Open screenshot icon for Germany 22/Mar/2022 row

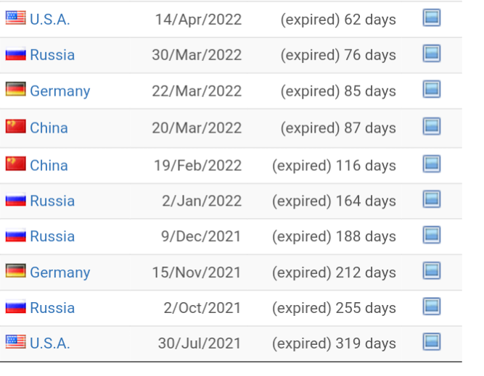click(x=431, y=89)
